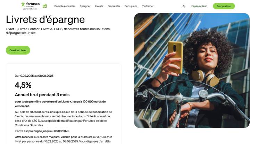Click the savings solutions description paragraph
This screenshot has height=144, width=257.
(x=58, y=31)
